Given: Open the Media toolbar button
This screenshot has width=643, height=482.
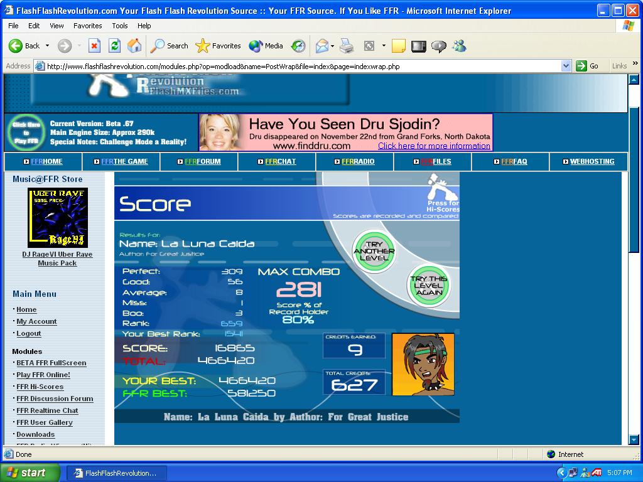Looking at the screenshot, I should coord(266,46).
